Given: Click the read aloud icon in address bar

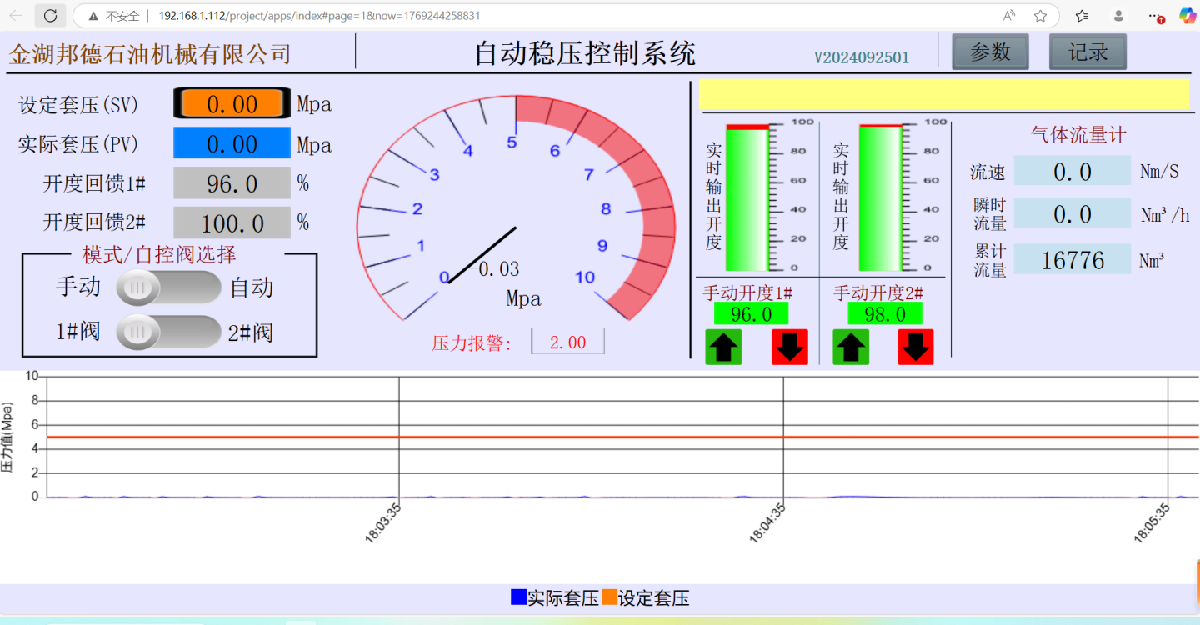Looking at the screenshot, I should point(1009,15).
